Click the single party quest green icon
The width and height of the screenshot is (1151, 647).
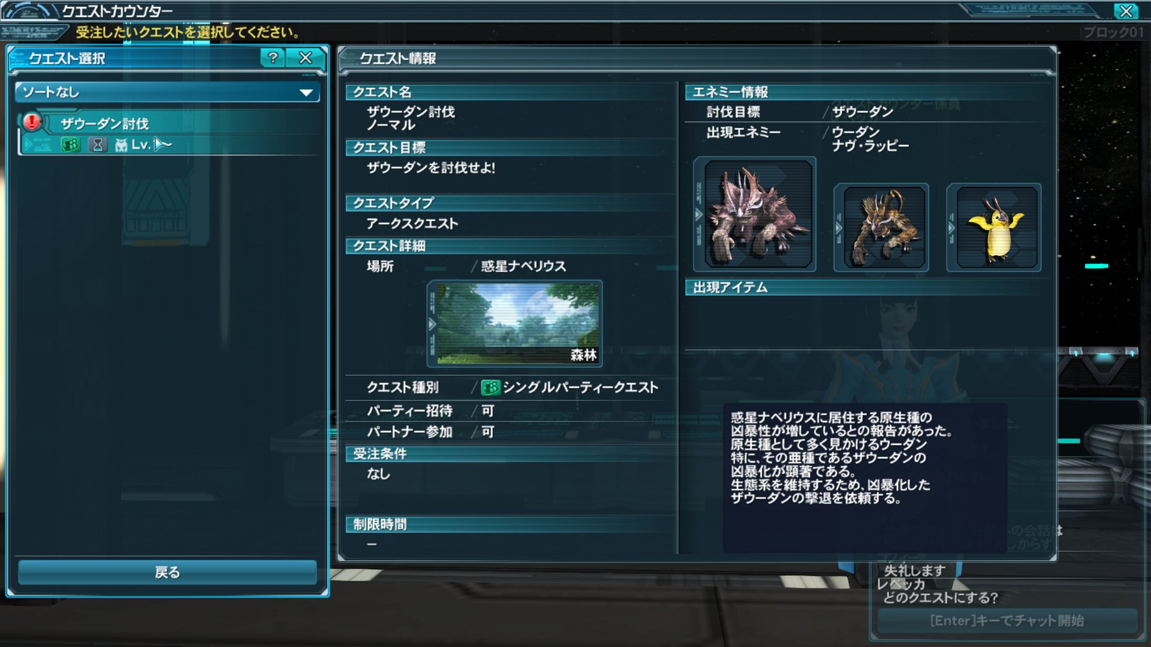click(490, 388)
